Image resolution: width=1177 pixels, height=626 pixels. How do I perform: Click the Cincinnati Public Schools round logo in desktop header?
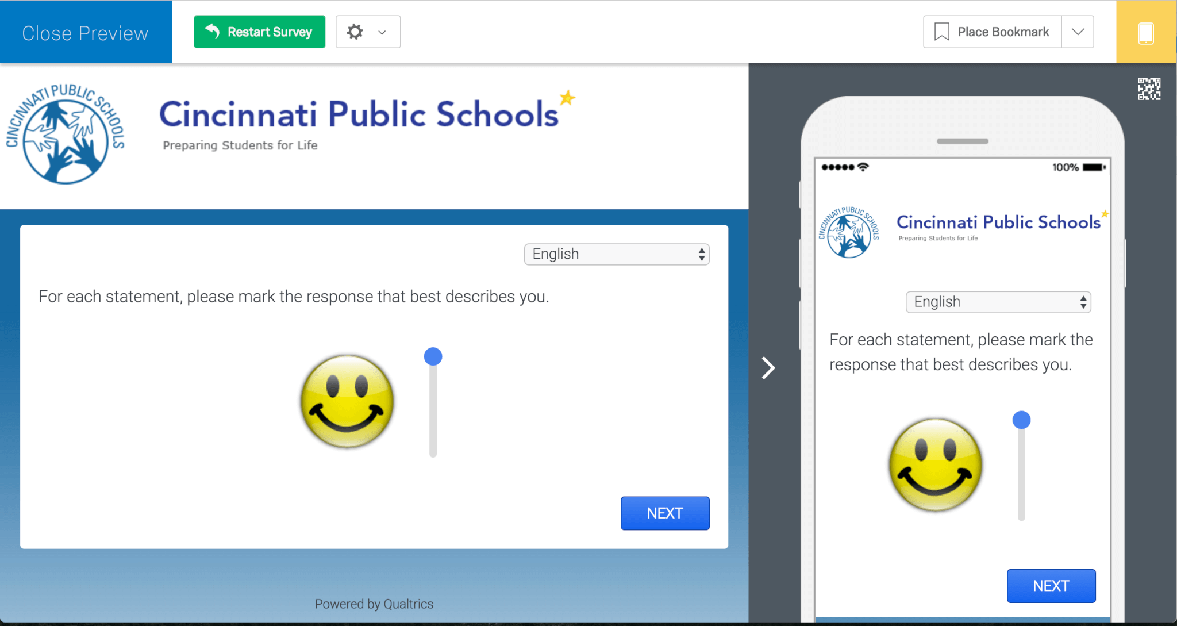point(66,135)
